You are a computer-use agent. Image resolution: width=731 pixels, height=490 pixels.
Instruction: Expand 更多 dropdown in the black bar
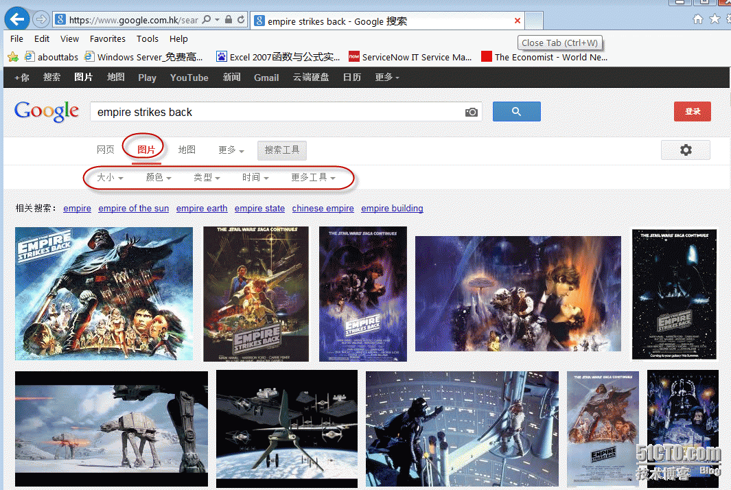point(387,78)
